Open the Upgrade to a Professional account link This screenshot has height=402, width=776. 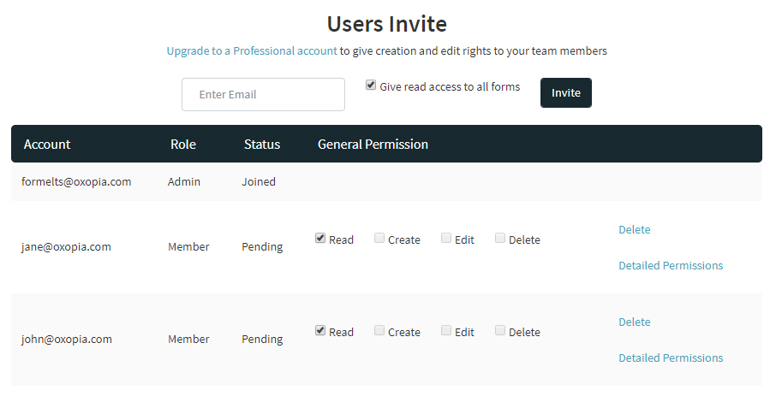click(252, 50)
